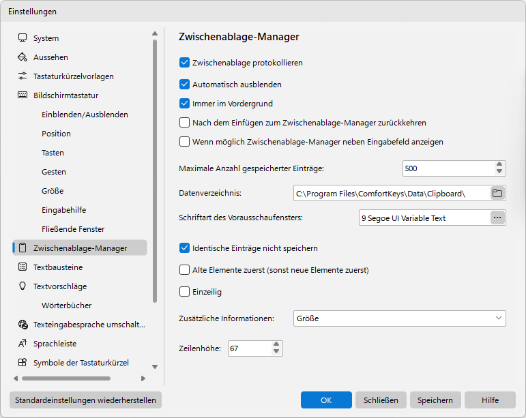The height and width of the screenshot is (418, 526).
Task: Open Tasten subsection
Action: click(53, 153)
